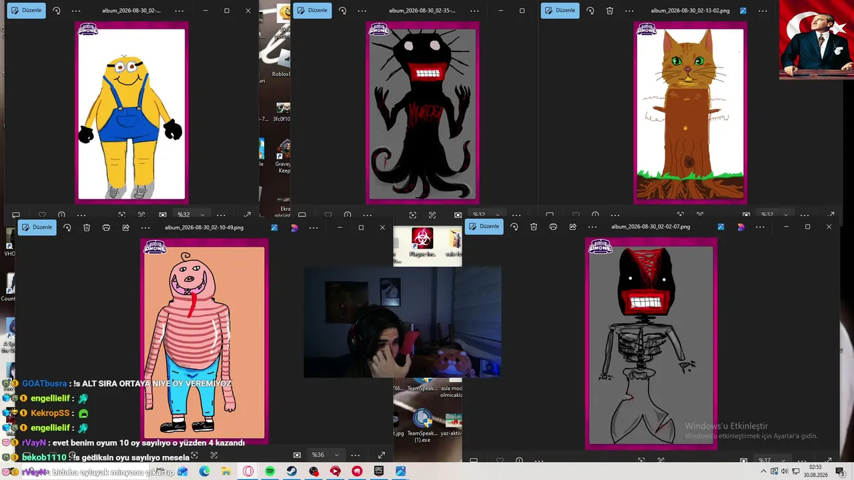Open Epic Games Launcher from the taskbar
This screenshot has width=854, height=480.
coord(379,471)
